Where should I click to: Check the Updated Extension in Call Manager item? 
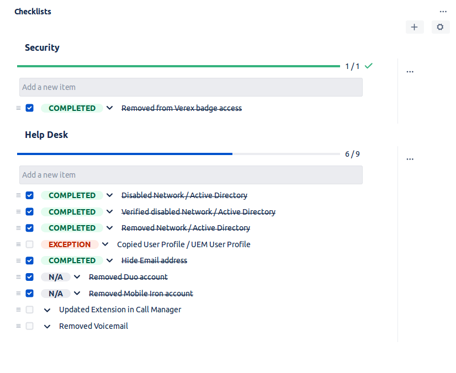pos(29,309)
